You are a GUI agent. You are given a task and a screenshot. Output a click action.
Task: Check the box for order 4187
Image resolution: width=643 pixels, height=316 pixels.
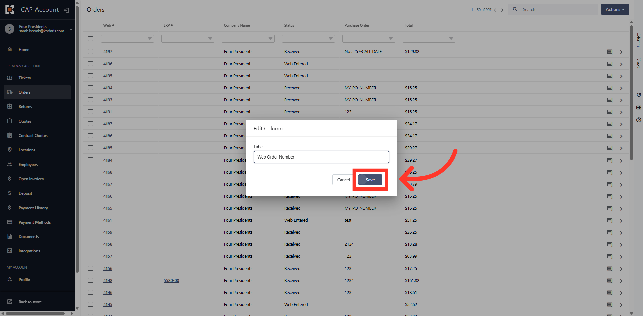click(x=90, y=124)
